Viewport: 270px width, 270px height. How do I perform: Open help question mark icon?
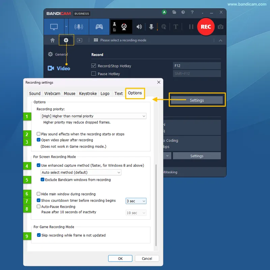pos(192,12)
